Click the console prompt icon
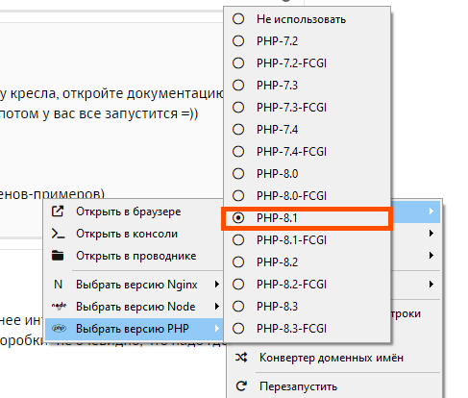Screen dimensions: 468x398 click(x=58, y=234)
